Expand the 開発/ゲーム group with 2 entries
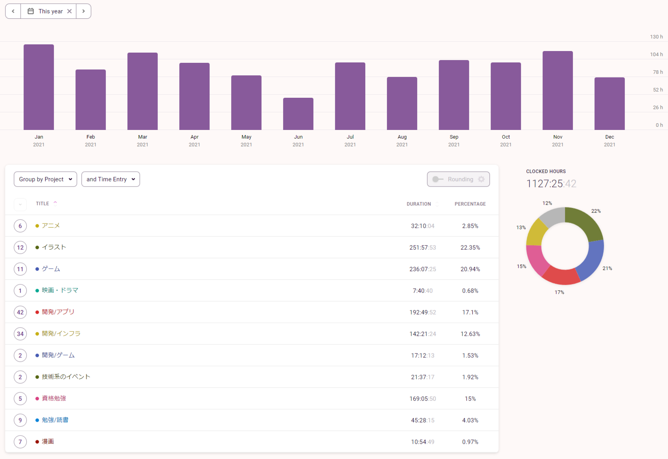The image size is (668, 459). (x=20, y=355)
